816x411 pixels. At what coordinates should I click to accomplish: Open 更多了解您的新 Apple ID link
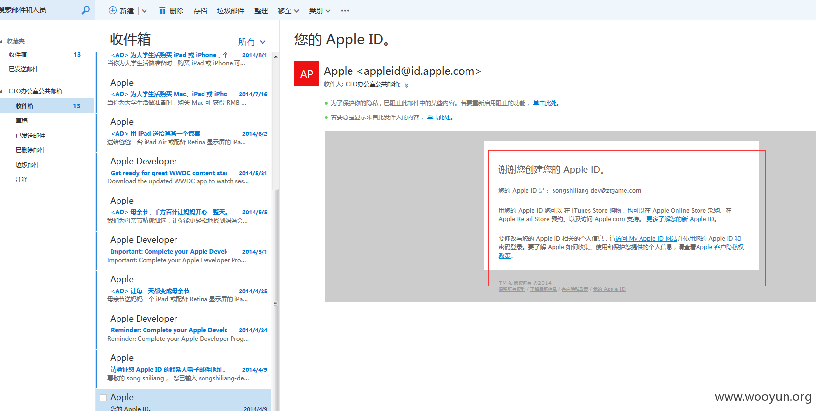[x=680, y=219]
